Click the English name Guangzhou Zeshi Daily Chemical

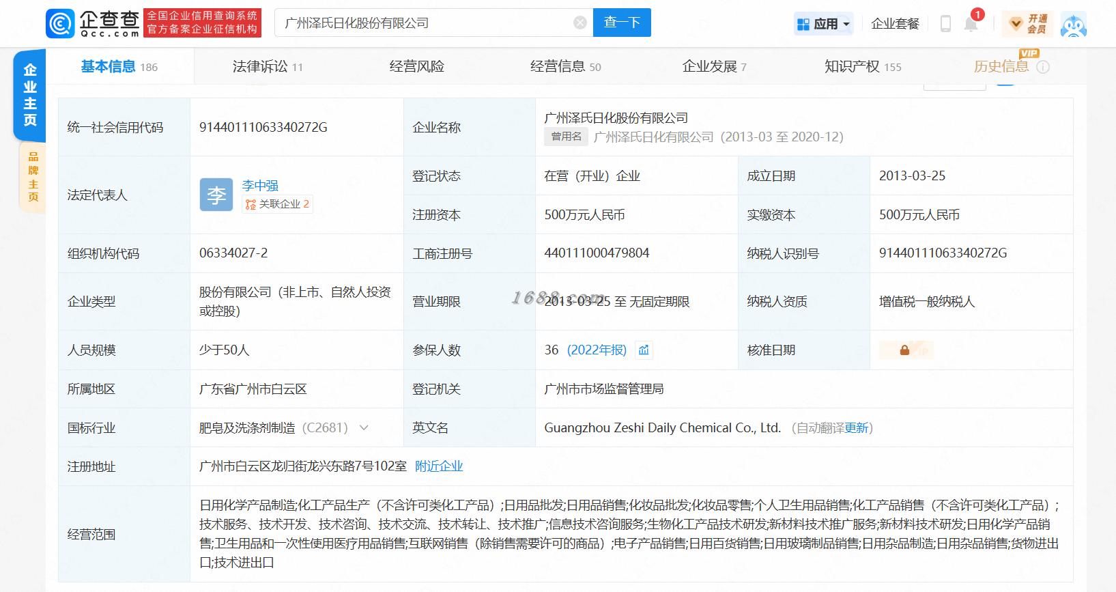pyautogui.click(x=662, y=428)
